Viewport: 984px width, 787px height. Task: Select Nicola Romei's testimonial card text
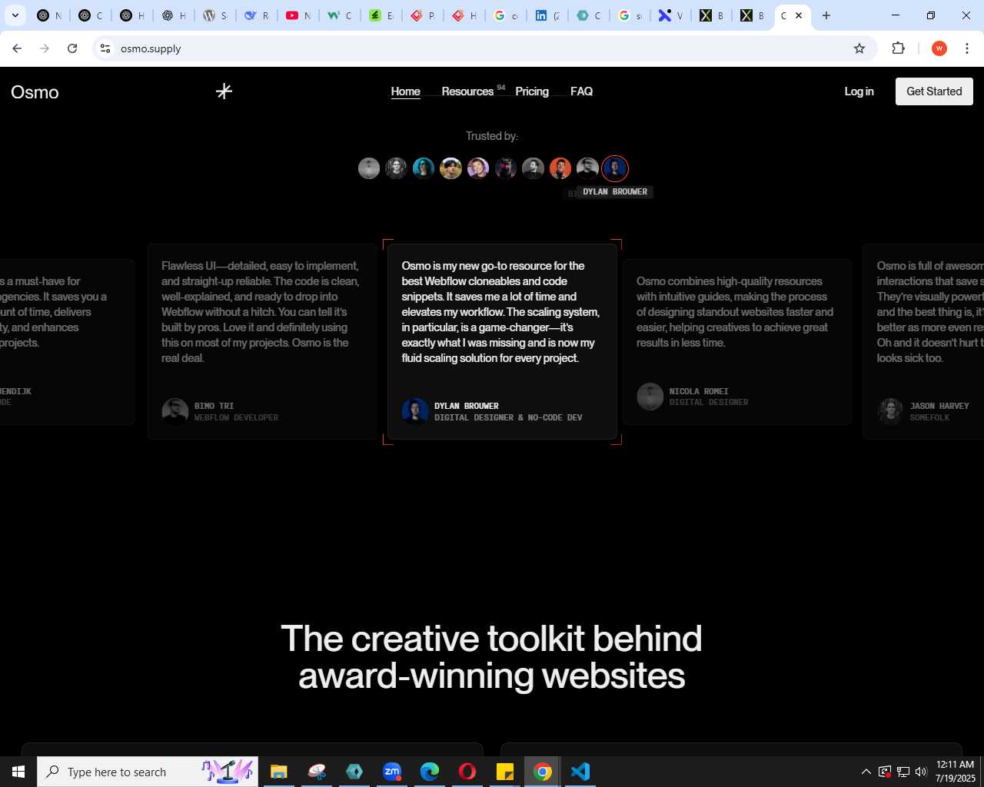click(x=735, y=312)
